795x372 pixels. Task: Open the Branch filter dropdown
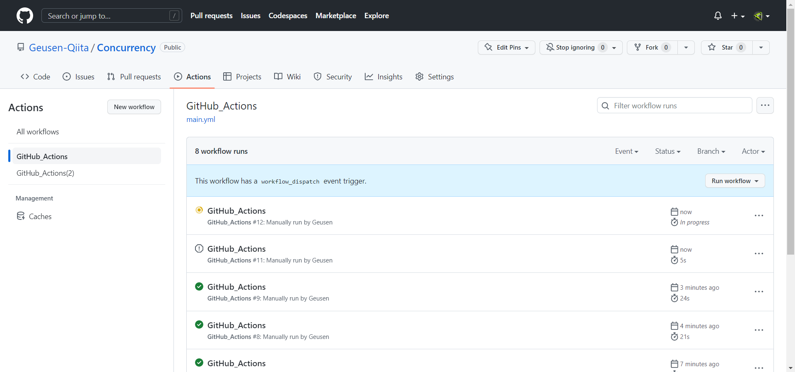click(711, 151)
